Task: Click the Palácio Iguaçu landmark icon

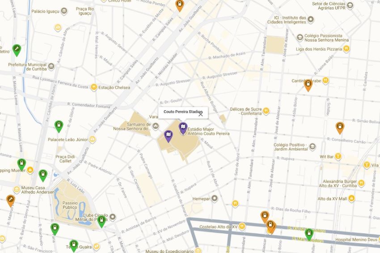Action: [64, 11]
